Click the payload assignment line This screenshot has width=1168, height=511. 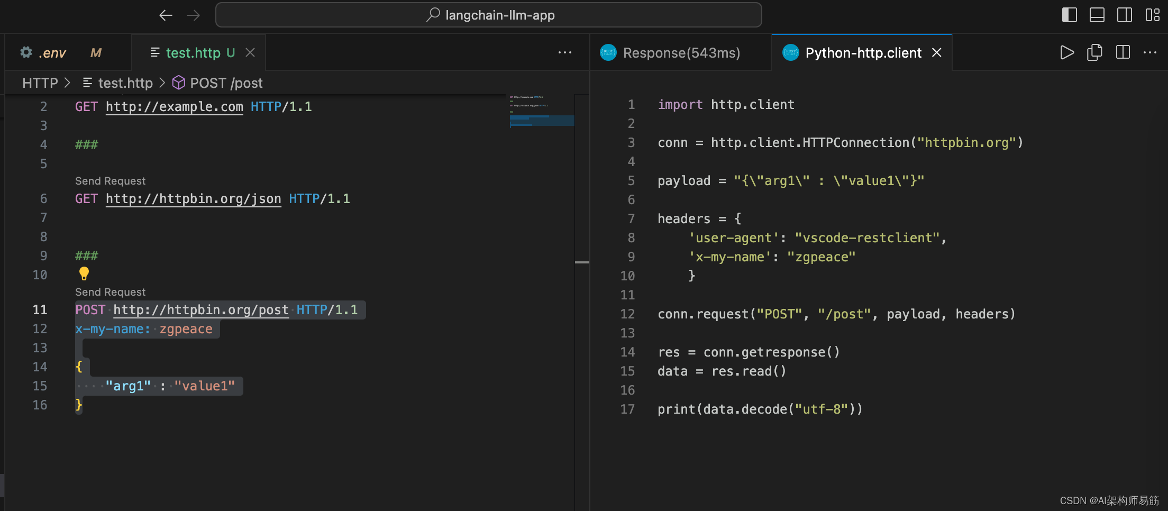click(x=791, y=181)
